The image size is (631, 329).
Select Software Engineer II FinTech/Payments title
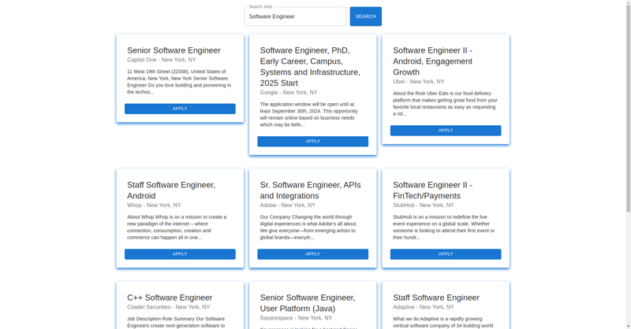pos(432,190)
